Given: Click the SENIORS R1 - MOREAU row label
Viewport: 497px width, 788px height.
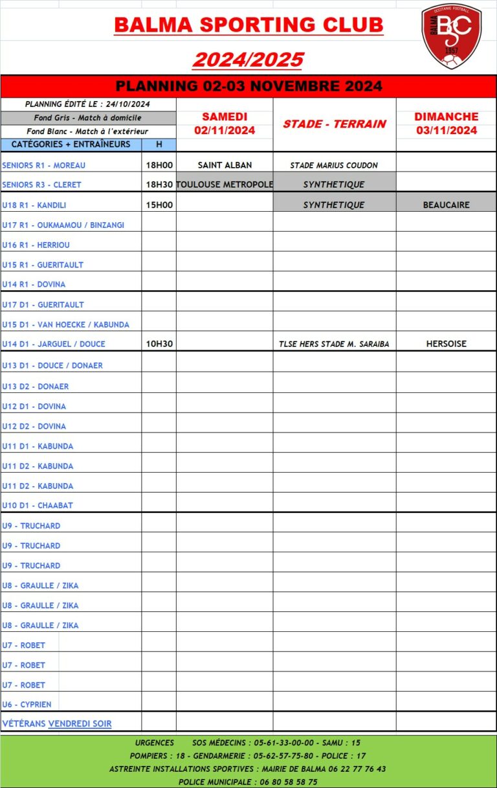Looking at the screenshot, I should coord(44,165).
